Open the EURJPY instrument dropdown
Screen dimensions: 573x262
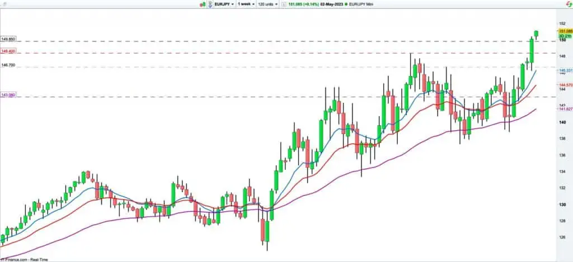click(224, 4)
